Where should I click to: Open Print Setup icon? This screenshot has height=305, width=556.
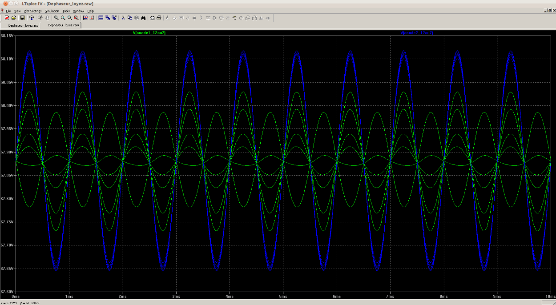[152, 18]
